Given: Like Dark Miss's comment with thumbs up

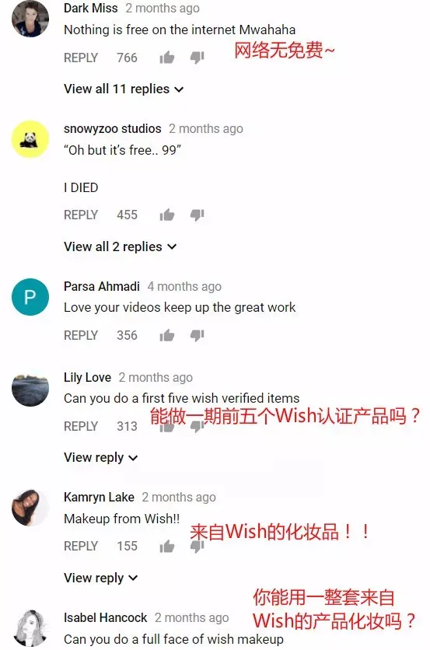Looking at the screenshot, I should [166, 58].
